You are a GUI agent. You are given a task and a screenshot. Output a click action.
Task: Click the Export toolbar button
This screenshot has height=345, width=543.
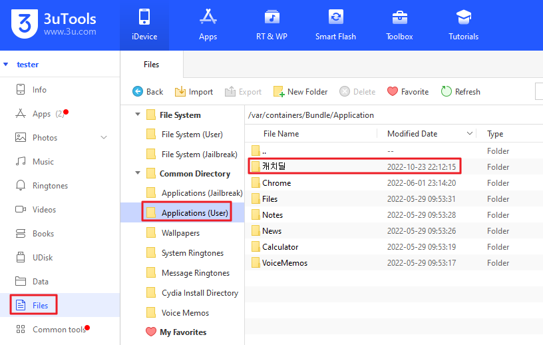(243, 91)
